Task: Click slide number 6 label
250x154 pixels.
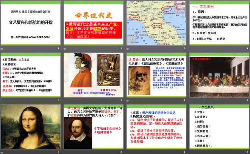Action: point(122,100)
